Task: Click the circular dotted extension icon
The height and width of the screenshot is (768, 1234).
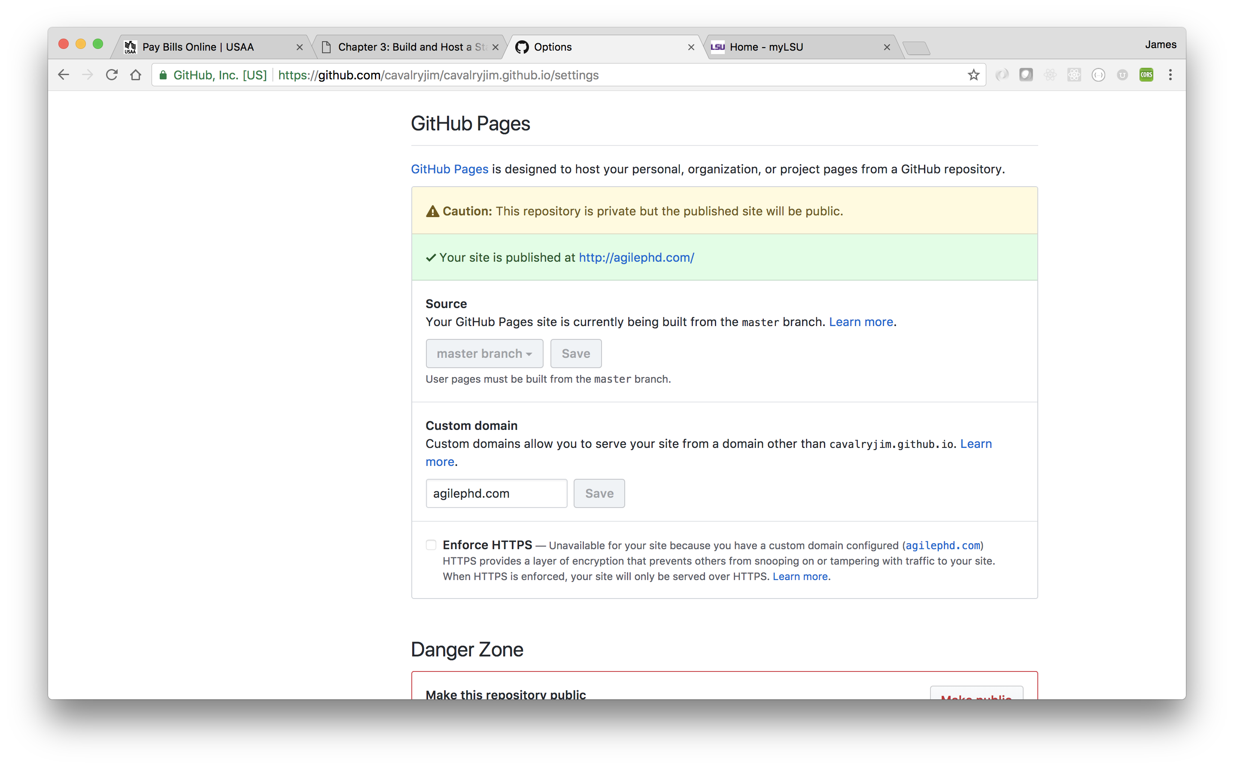Action: (x=1098, y=75)
